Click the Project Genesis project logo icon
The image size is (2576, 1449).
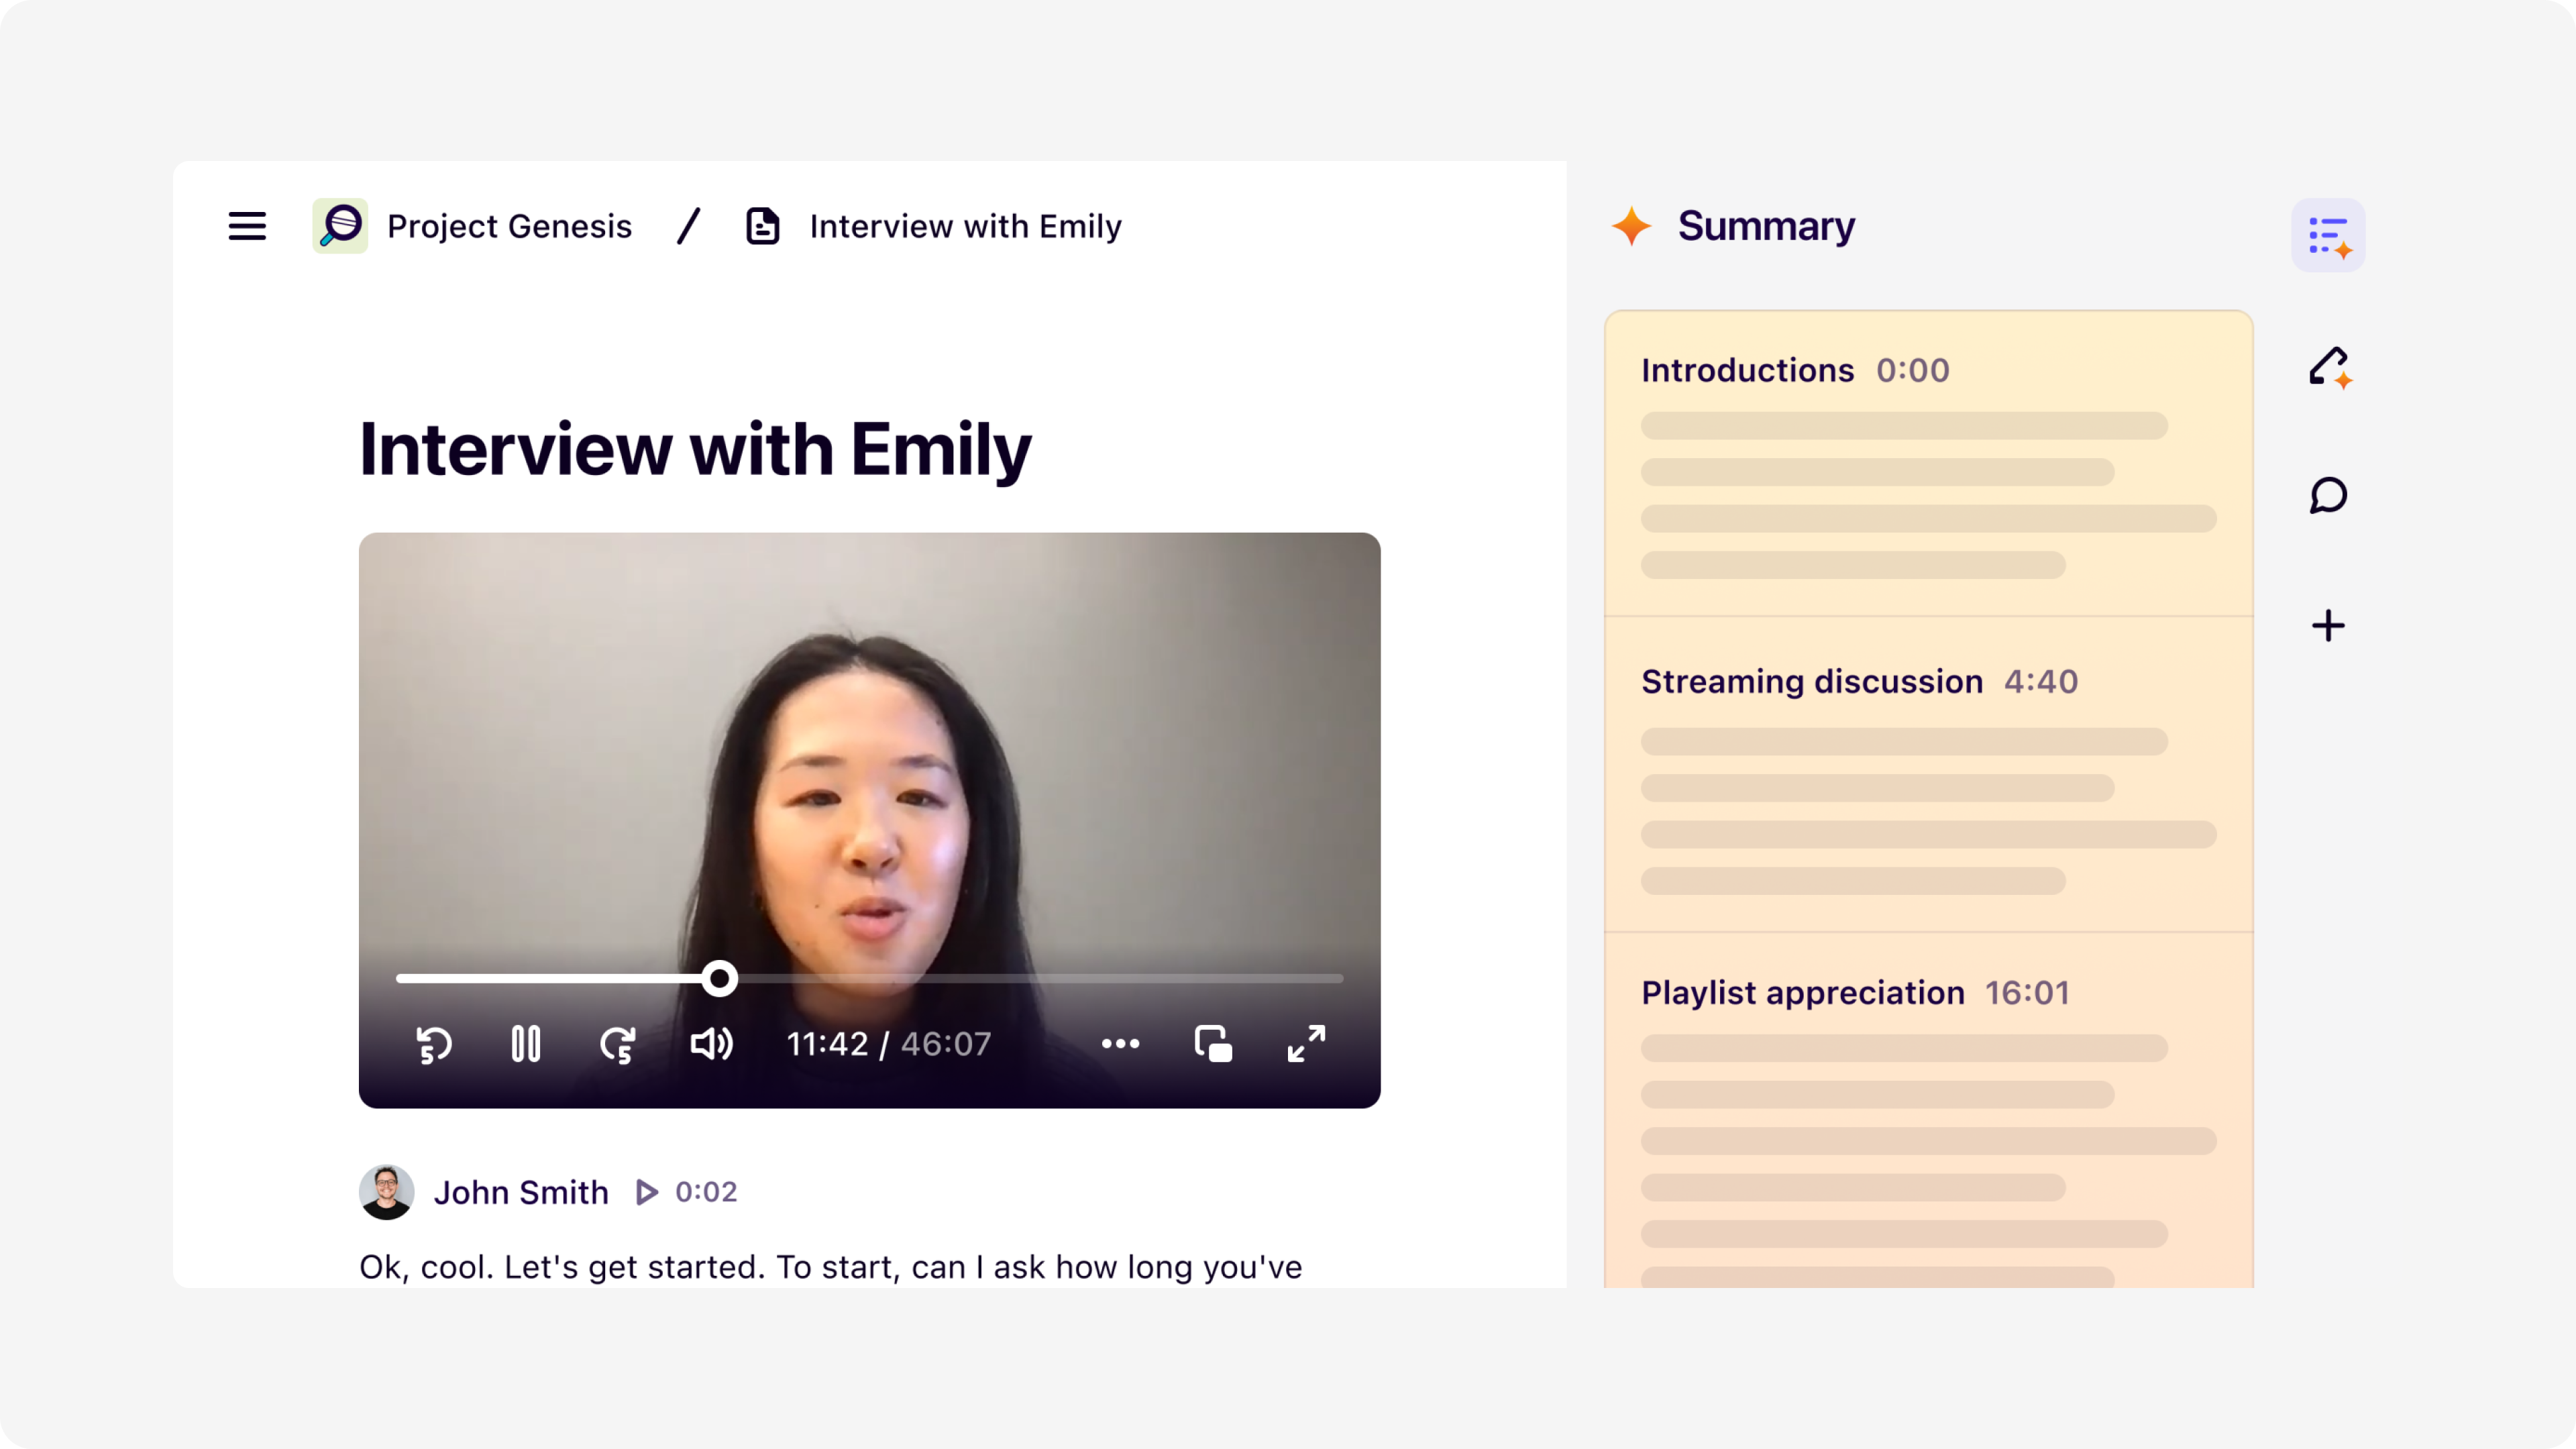340,226
